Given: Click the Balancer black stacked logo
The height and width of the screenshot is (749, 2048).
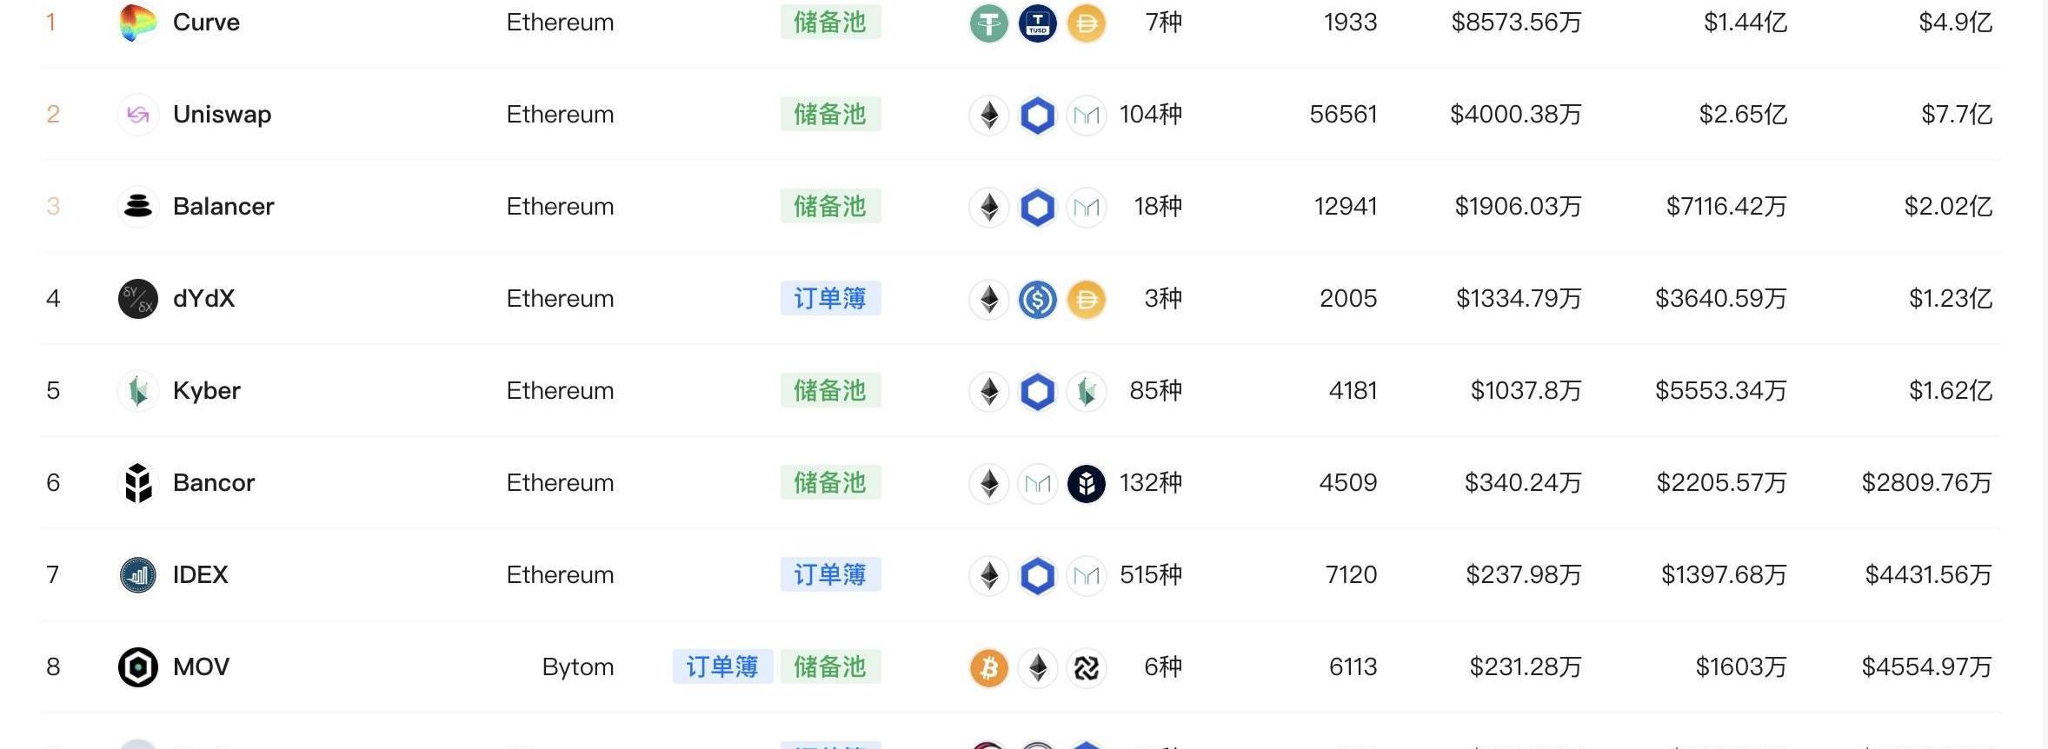Looking at the screenshot, I should click(x=137, y=207).
